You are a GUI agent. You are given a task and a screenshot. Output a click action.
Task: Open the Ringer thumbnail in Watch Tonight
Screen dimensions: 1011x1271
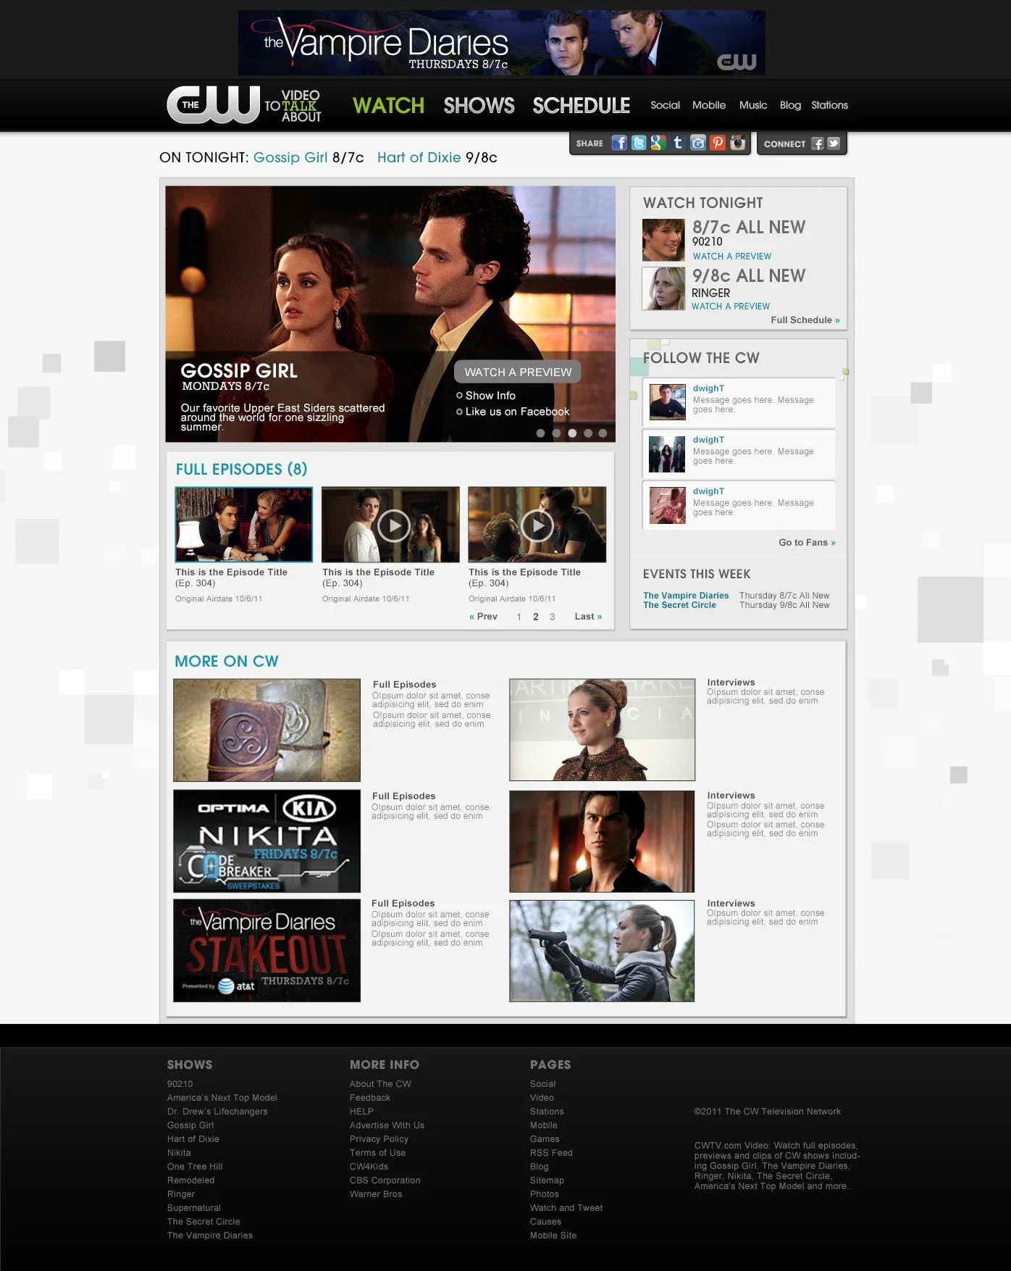[x=663, y=288]
